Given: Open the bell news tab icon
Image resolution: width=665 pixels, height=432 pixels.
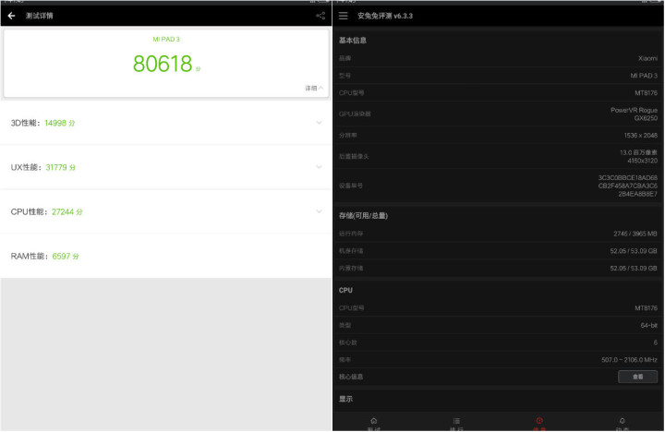Looking at the screenshot, I should click(622, 421).
